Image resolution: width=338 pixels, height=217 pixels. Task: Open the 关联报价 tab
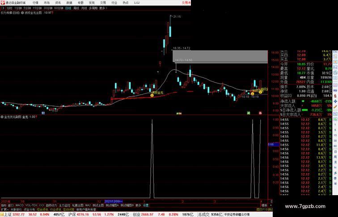pyautogui.click(x=16, y=209)
